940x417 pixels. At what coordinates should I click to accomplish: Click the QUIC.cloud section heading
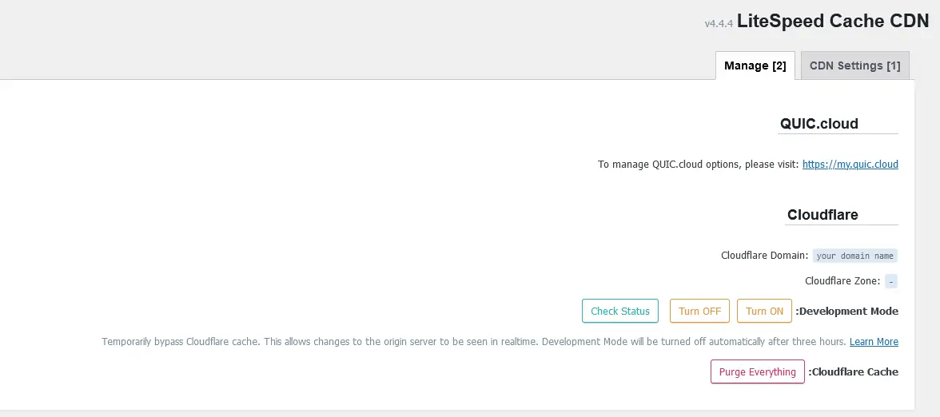(819, 123)
